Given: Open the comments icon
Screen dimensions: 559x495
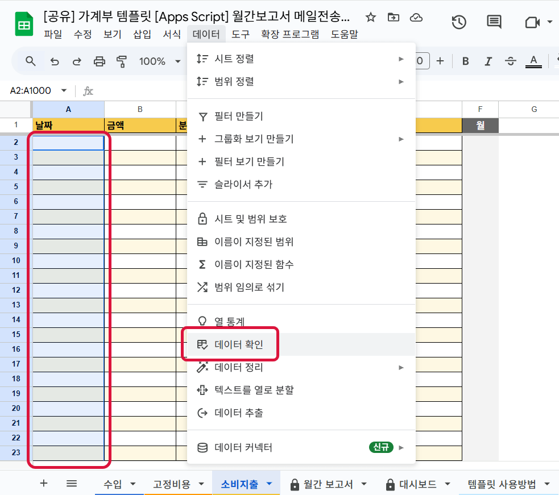Looking at the screenshot, I should point(494,22).
